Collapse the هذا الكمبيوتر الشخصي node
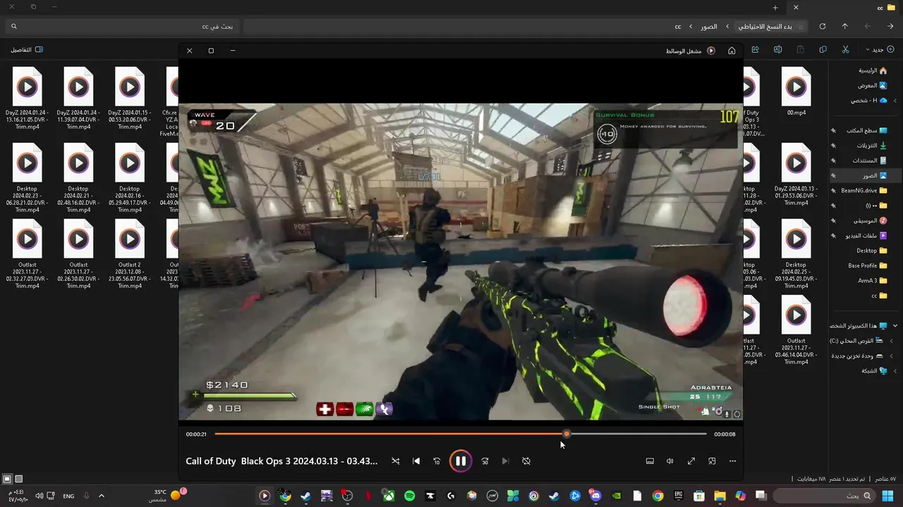Image resolution: width=903 pixels, height=507 pixels. [x=895, y=326]
